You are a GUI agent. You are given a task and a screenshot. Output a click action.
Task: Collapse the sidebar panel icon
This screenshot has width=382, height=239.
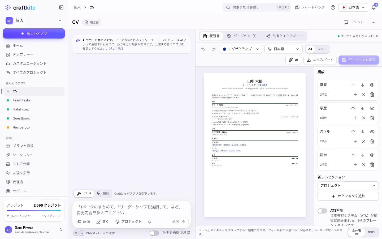(x=61, y=7)
